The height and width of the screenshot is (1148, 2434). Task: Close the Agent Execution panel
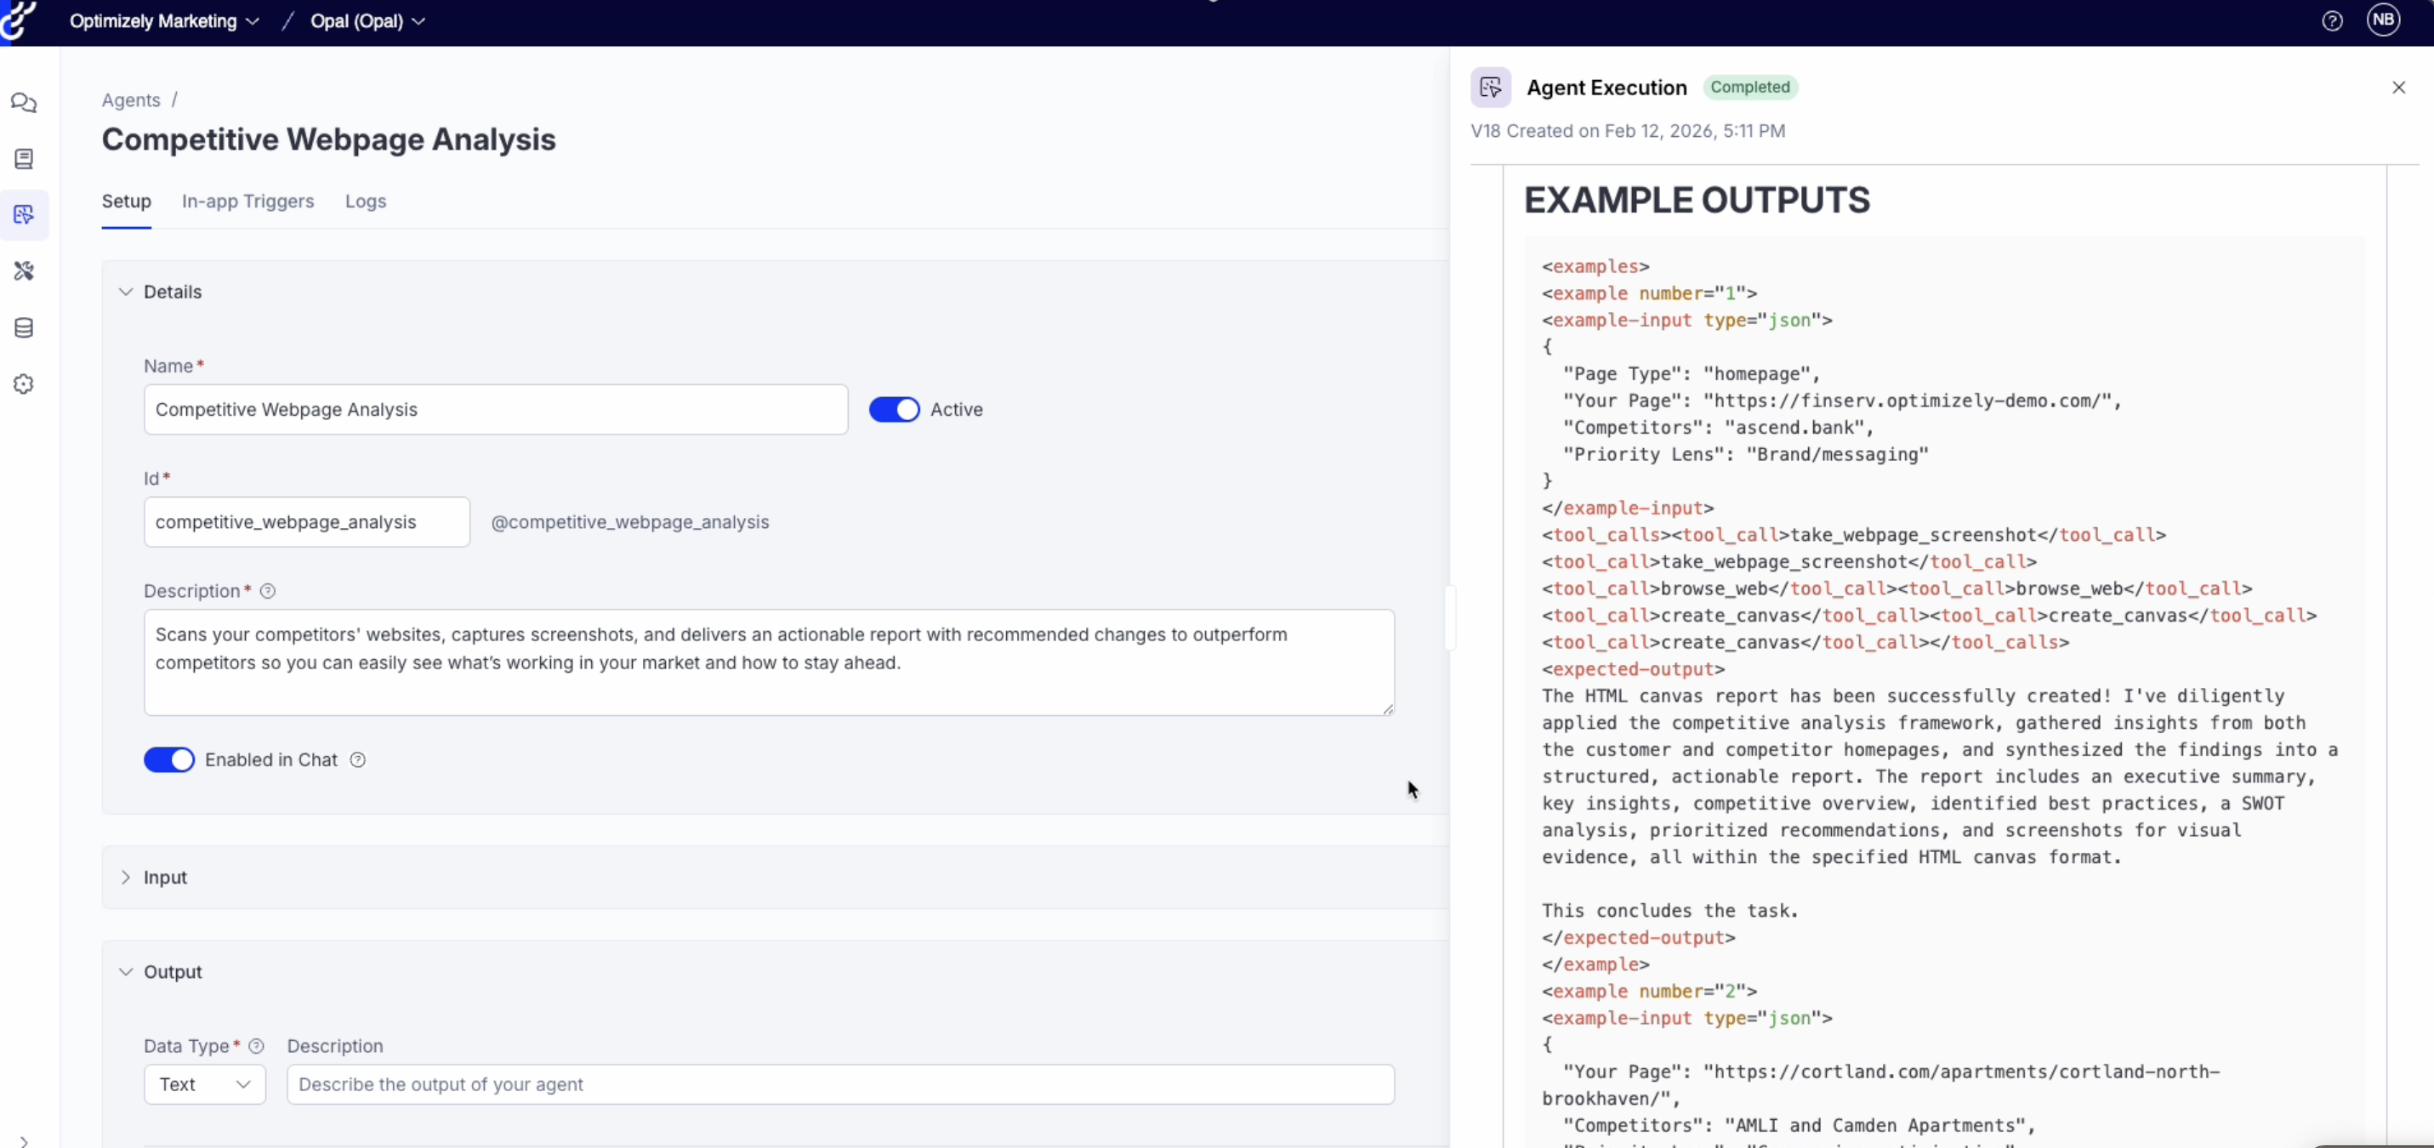point(2398,88)
